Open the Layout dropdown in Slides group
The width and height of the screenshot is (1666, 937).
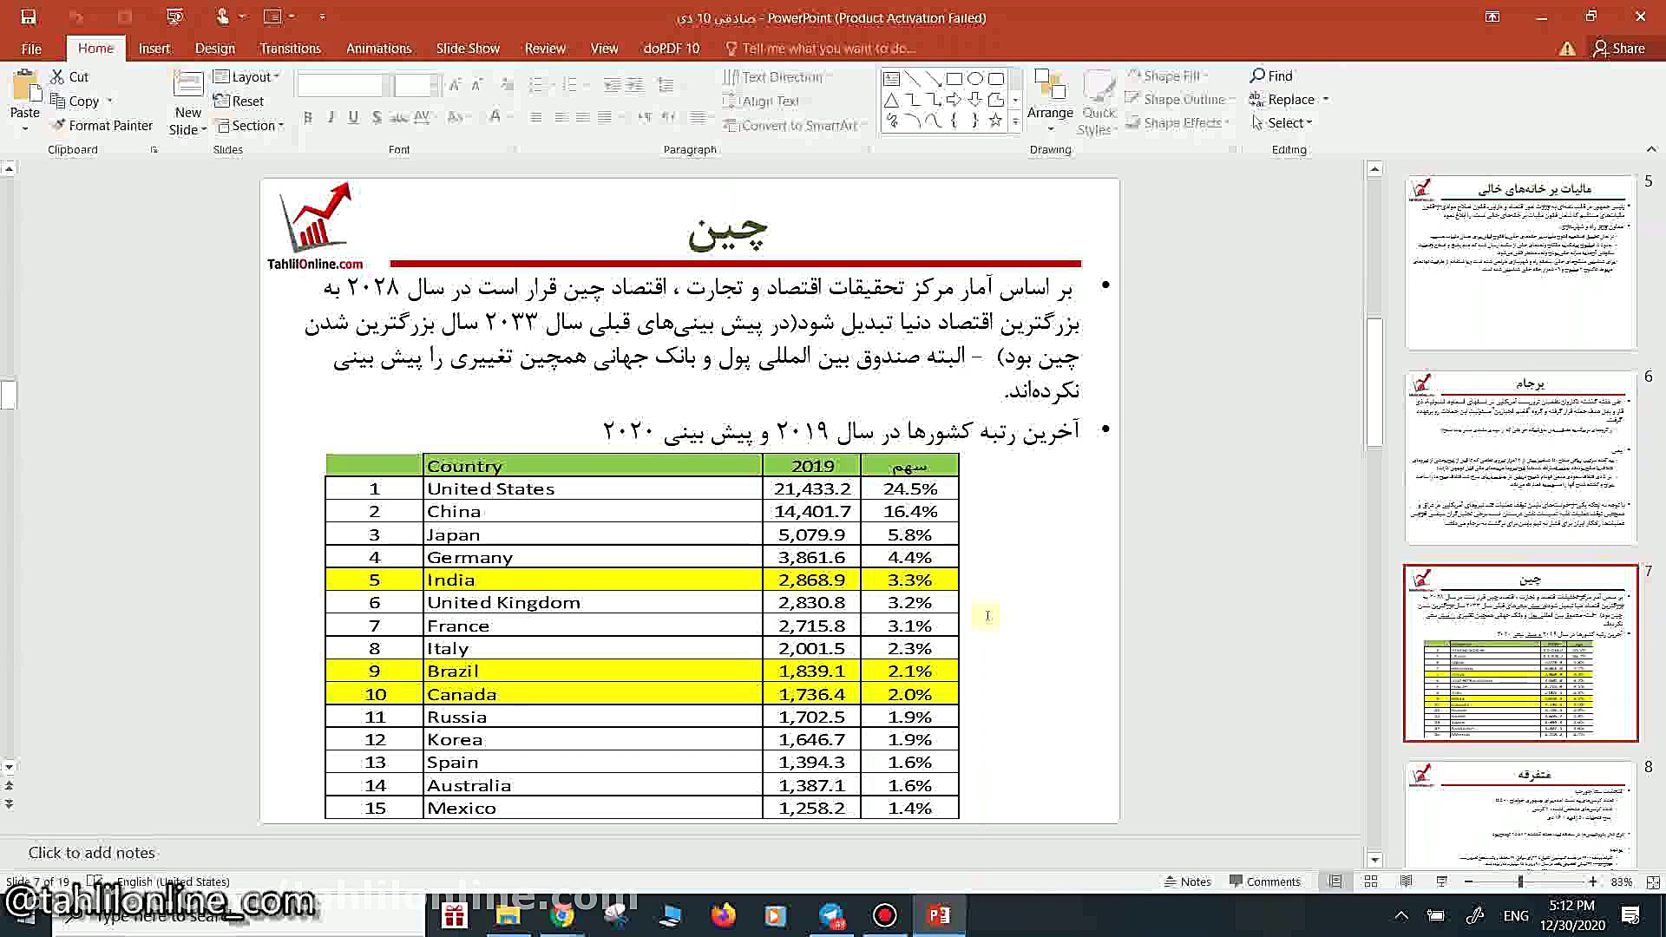[247, 76]
